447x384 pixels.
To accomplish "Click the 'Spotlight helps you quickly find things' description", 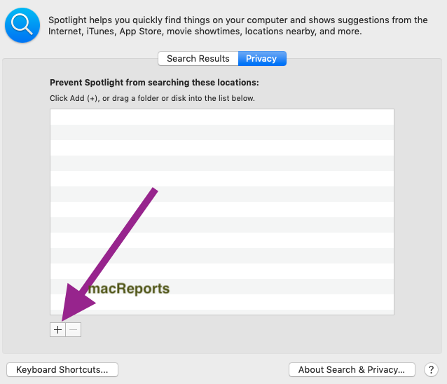I will 238,26.
